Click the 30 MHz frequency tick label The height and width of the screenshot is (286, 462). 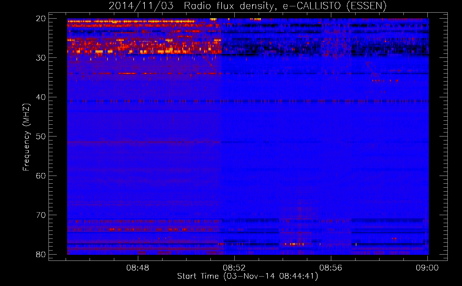point(41,58)
